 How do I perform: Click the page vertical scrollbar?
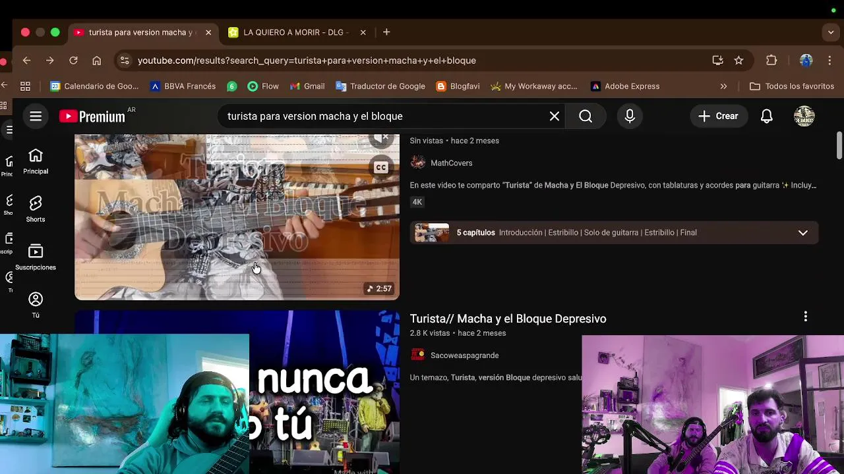coord(839,145)
